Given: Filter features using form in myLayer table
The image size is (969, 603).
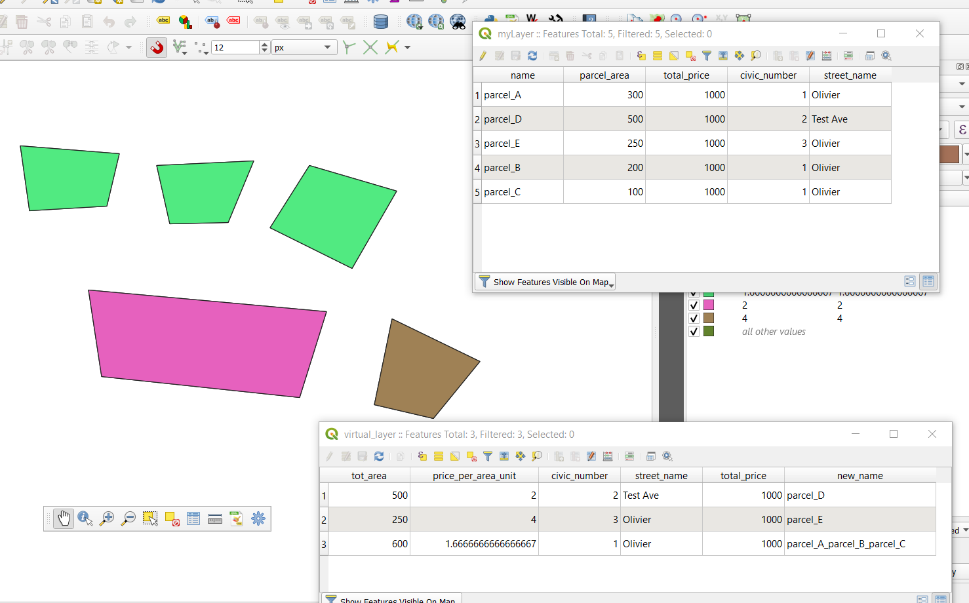Looking at the screenshot, I should click(x=707, y=56).
